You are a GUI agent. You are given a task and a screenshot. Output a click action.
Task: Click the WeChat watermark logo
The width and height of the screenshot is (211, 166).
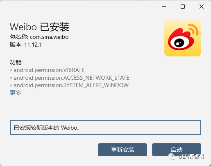pos(172,157)
